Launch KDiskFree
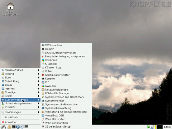 point(66,60)
